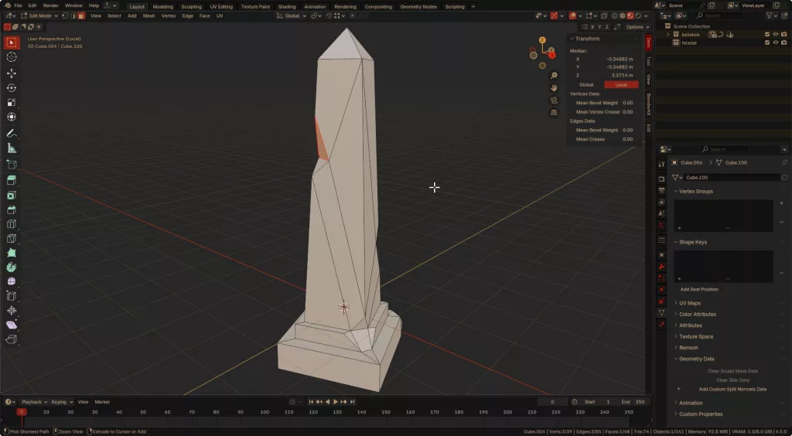This screenshot has height=436, width=792.
Task: Pick the 3D Cursor tool
Action: pos(12,57)
